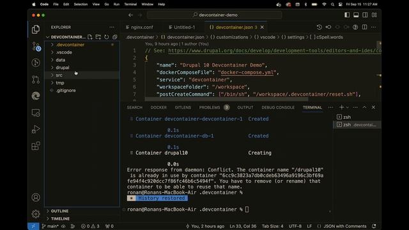Open Microsoft Edge tools icon
Viewport: 409px width, 230px height.
coord(36,96)
